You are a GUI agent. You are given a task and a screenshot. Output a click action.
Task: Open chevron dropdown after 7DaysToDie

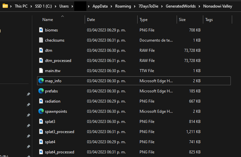pyautogui.click(x=162, y=6)
